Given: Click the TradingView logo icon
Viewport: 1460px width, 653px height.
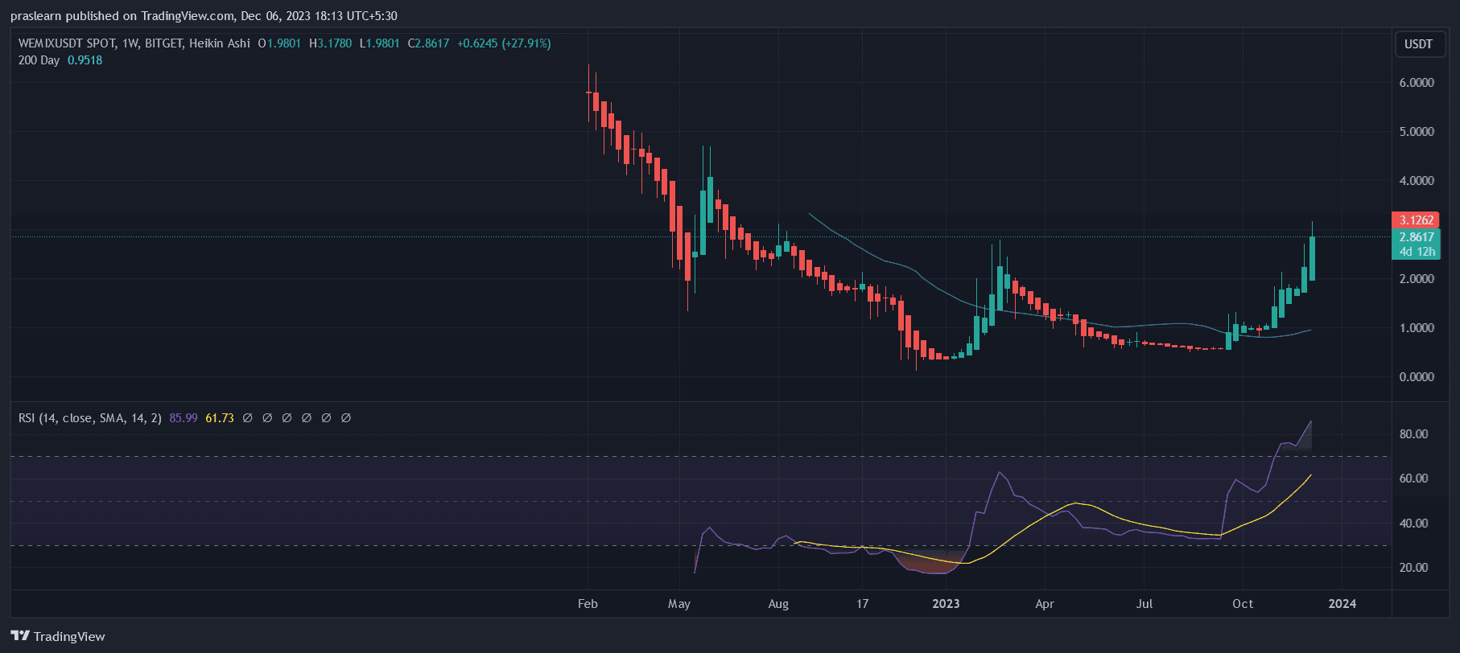Looking at the screenshot, I should [x=20, y=636].
